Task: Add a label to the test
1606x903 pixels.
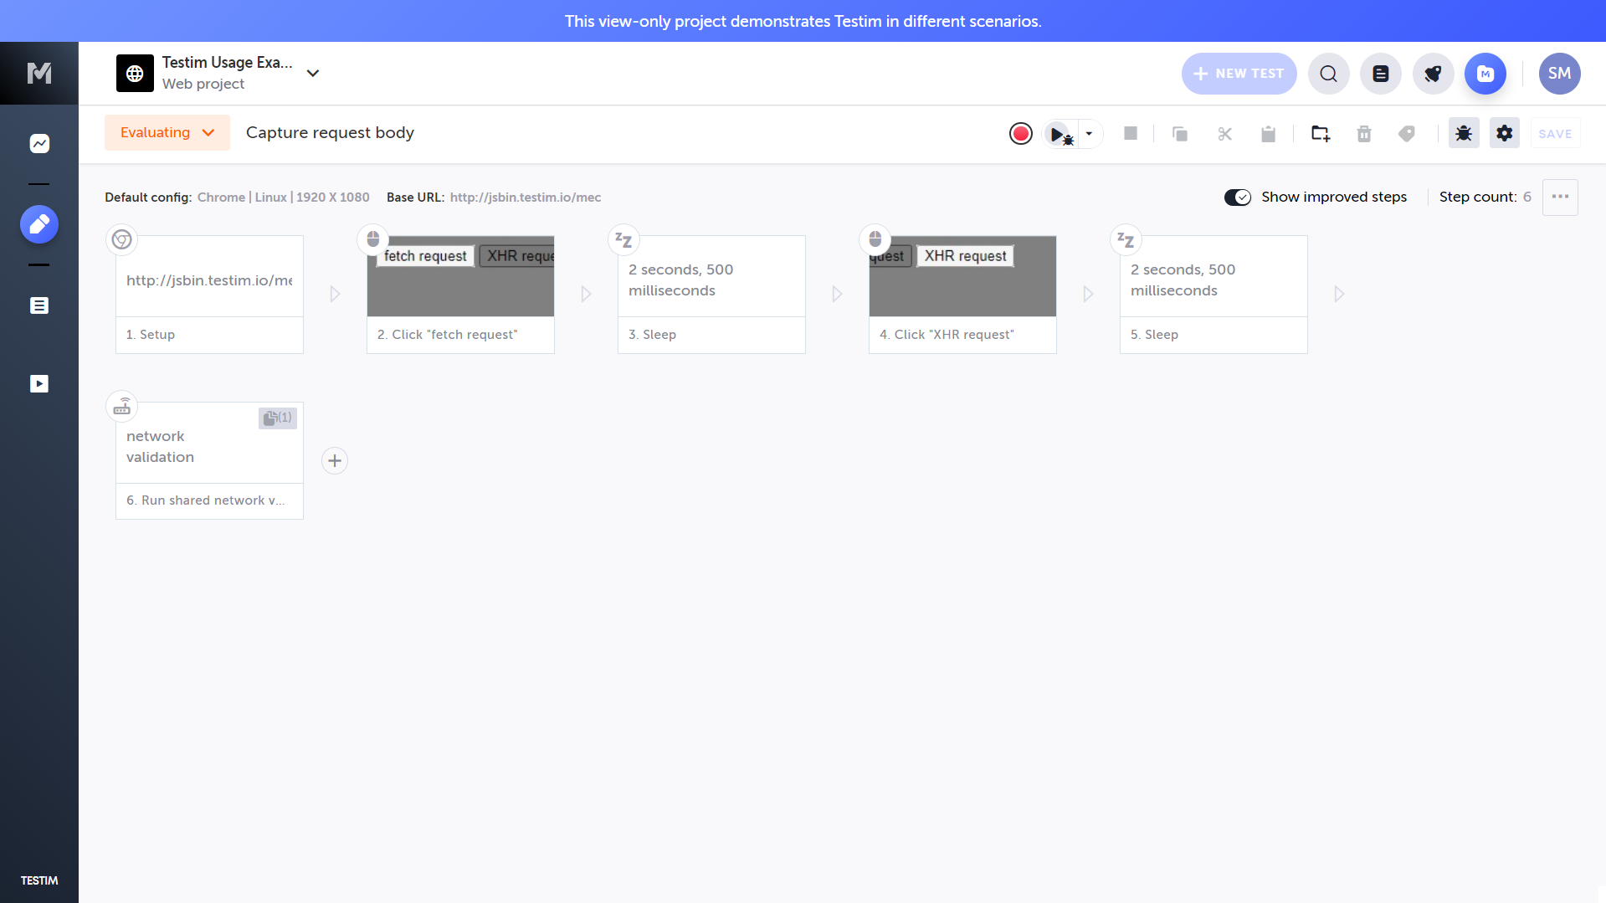Action: coord(1406,133)
